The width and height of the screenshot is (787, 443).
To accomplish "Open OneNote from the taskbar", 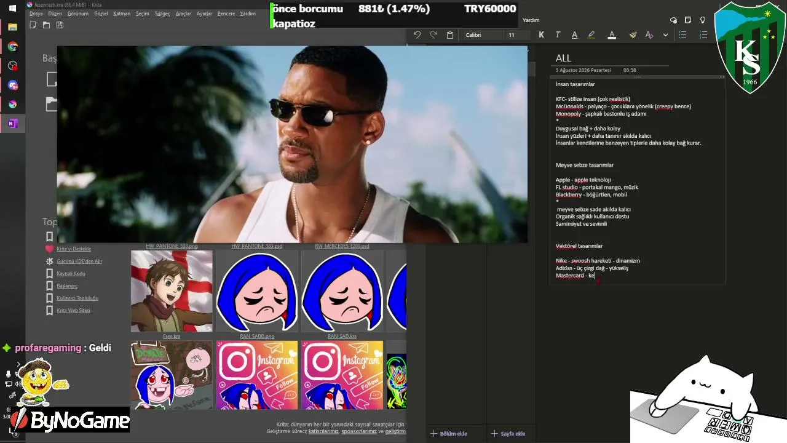I will (12, 123).
